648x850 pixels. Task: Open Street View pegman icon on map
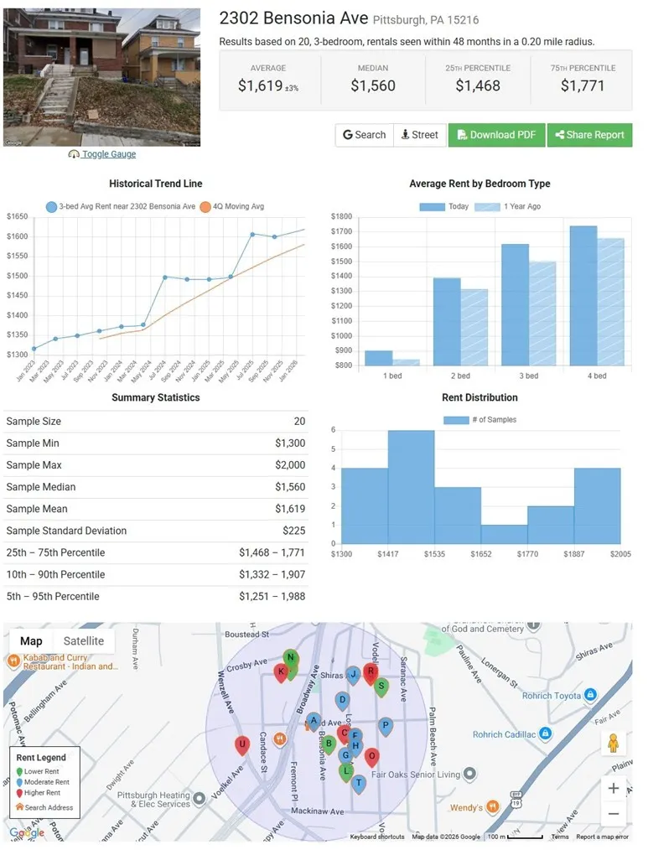(614, 744)
